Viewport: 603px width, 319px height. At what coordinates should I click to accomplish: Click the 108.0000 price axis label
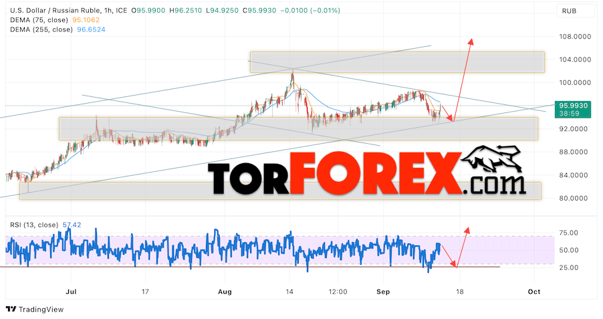click(x=575, y=37)
